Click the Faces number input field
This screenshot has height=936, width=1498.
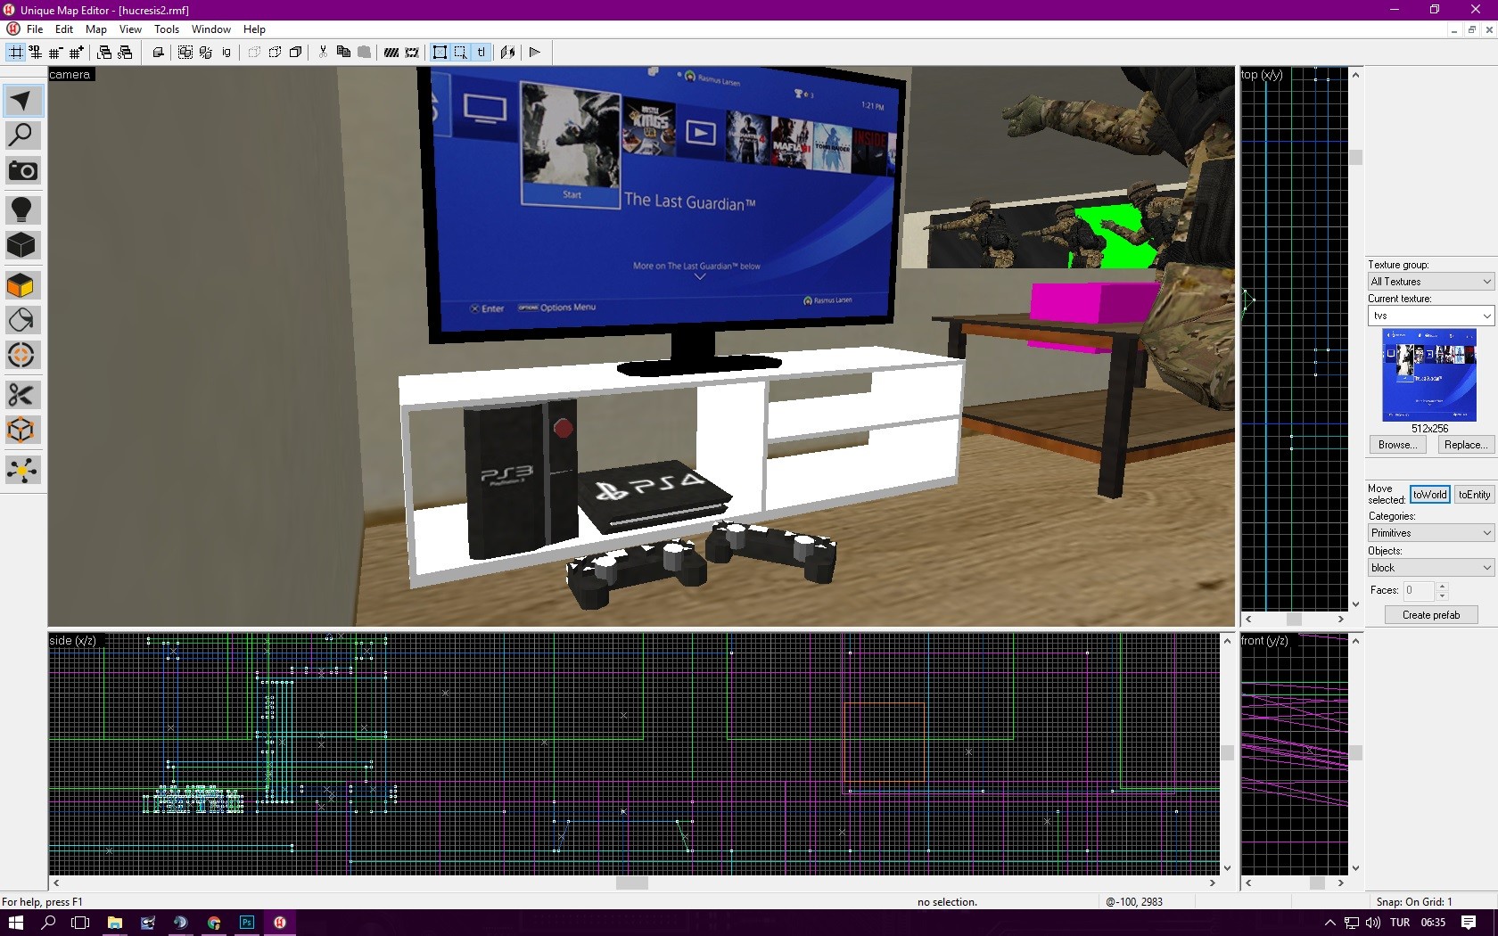point(1420,590)
